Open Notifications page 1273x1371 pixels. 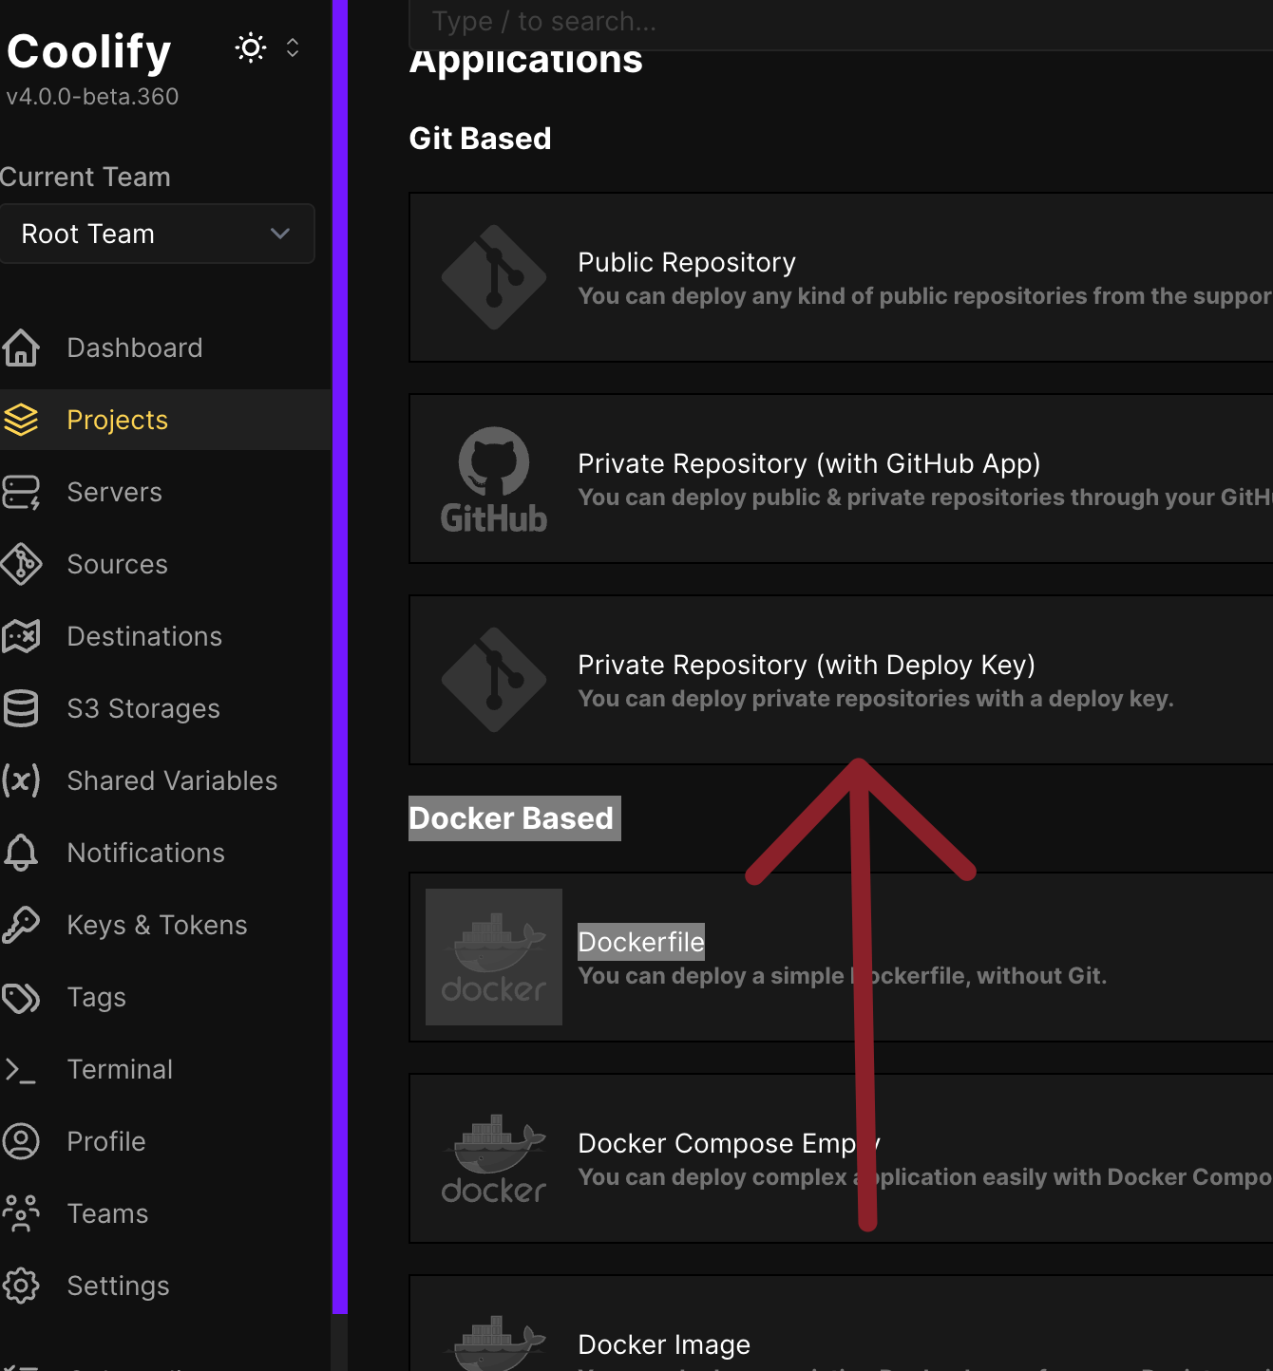pyautogui.click(x=146, y=853)
